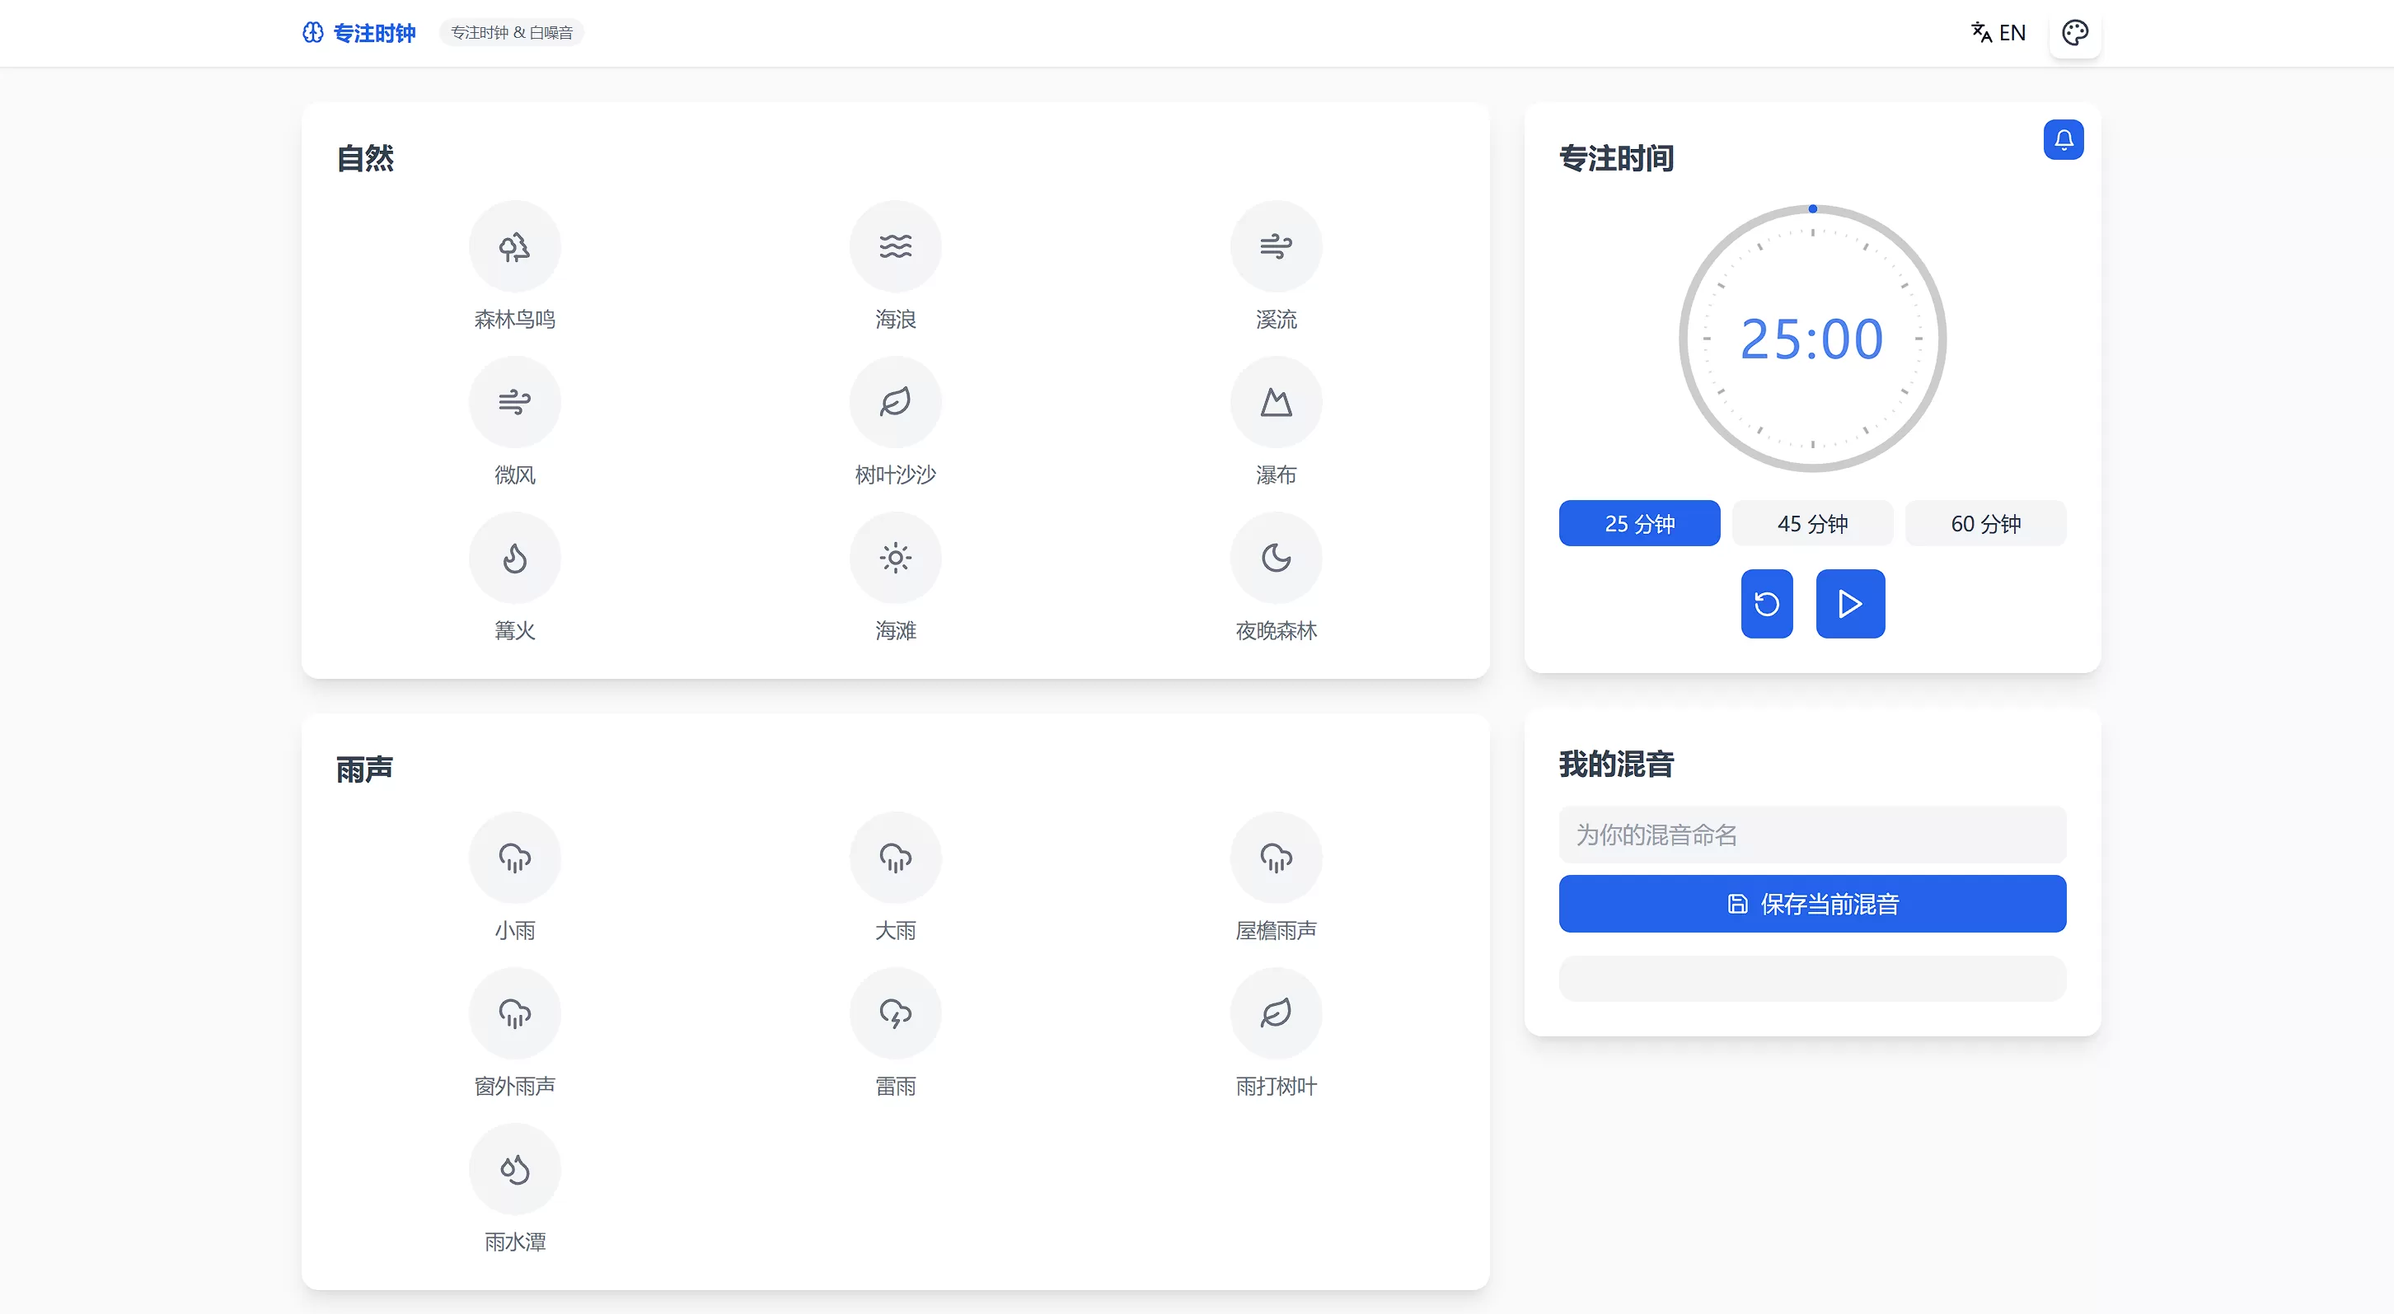The height and width of the screenshot is (1314, 2394).
Task: Reset the focus timer
Action: [x=1766, y=604]
